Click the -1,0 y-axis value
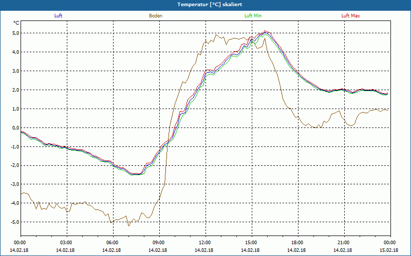This screenshot has height=256, width=411. click(15, 146)
